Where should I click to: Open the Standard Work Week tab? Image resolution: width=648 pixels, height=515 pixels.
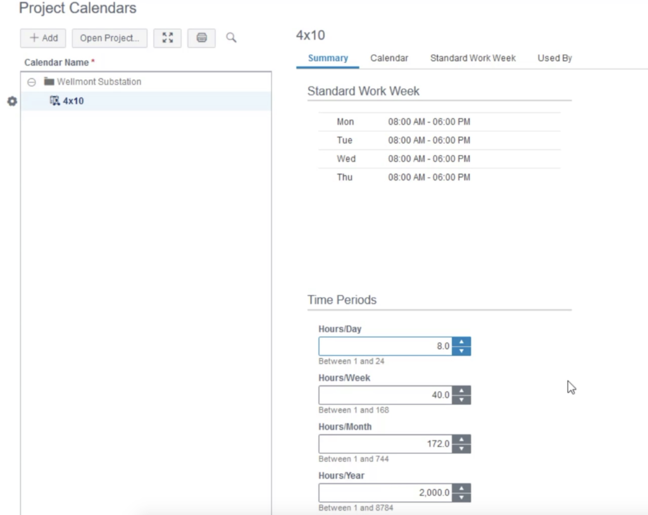pyautogui.click(x=472, y=58)
